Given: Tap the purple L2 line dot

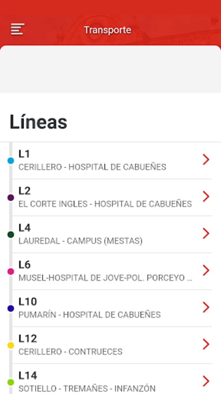Looking at the screenshot, I should point(10,197).
